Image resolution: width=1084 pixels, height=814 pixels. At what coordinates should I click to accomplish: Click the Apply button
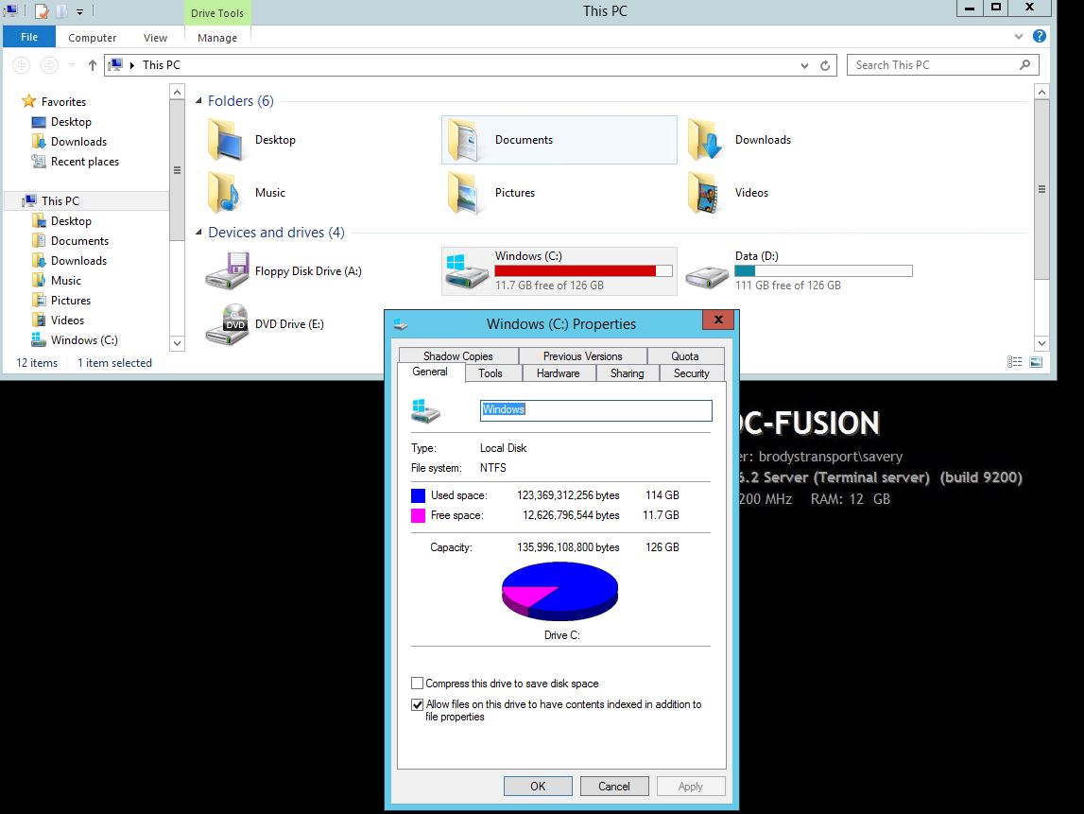[691, 786]
